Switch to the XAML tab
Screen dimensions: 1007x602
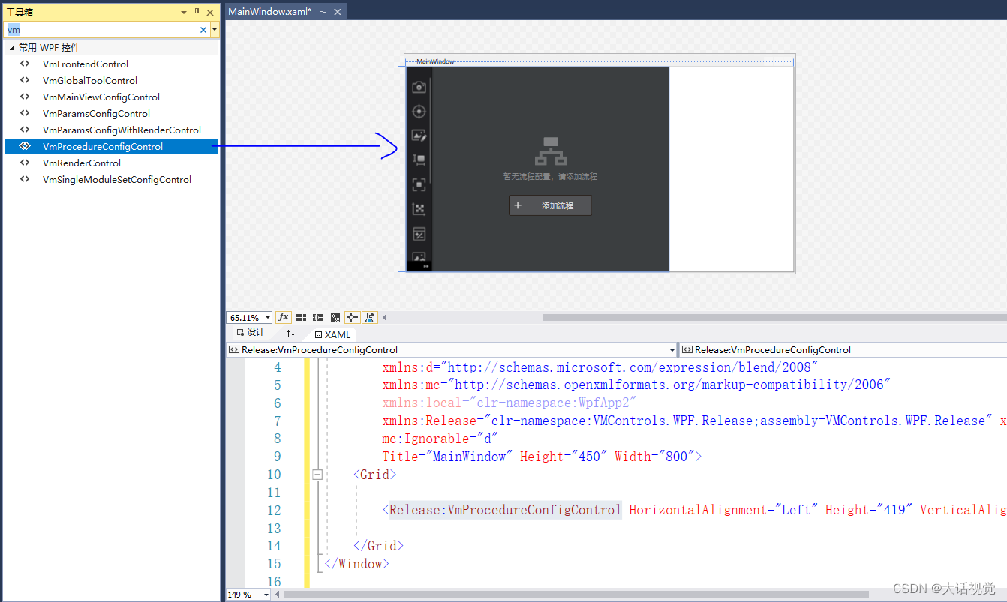tap(332, 335)
